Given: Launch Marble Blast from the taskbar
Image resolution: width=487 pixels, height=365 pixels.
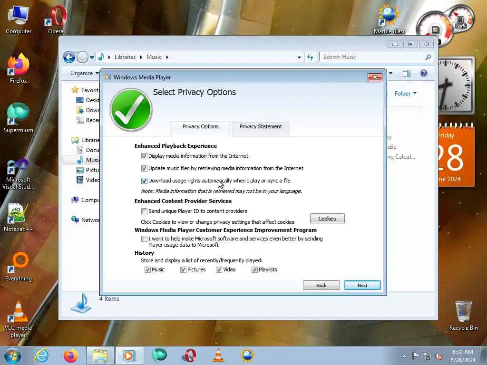Looking at the screenshot, I should coord(247,355).
